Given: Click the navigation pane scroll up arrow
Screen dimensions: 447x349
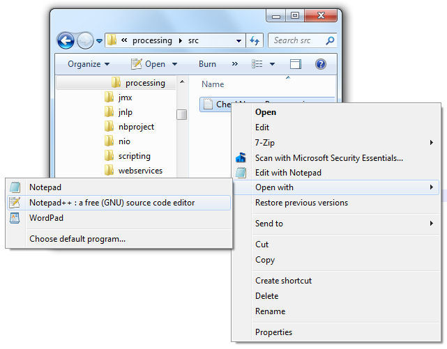Looking at the screenshot, I should pos(182,82).
